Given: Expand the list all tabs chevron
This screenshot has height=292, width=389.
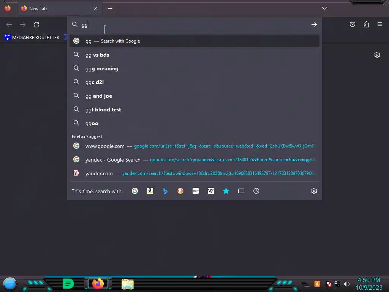Looking at the screenshot, I should [x=324, y=8].
